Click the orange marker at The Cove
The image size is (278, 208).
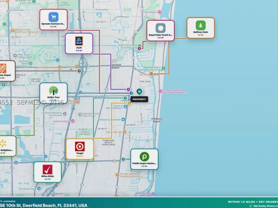pyautogui.click(x=151, y=74)
